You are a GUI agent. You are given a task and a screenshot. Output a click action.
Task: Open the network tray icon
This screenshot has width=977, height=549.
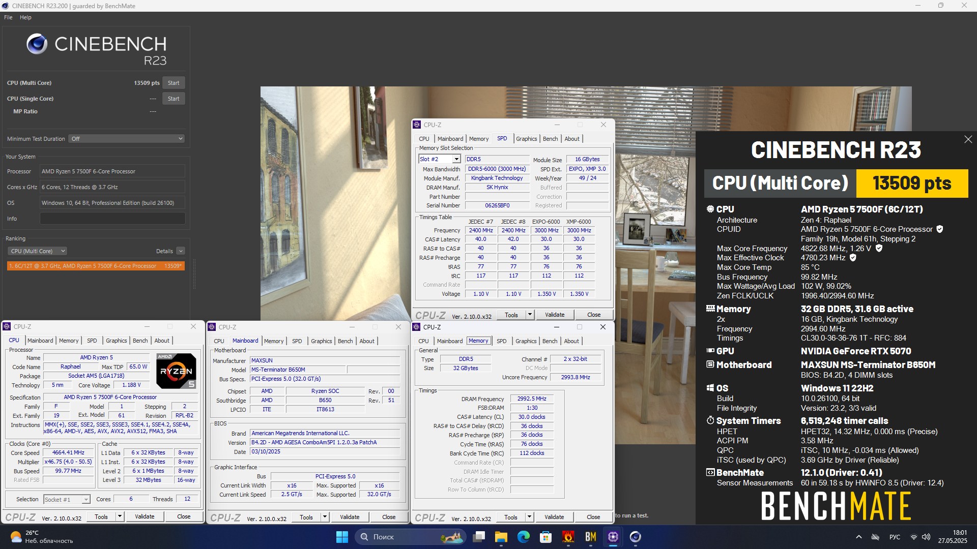914,537
